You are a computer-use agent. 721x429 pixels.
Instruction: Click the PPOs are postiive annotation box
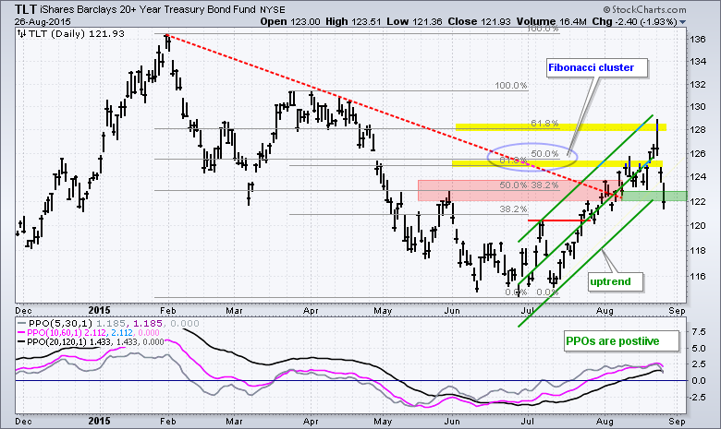click(621, 341)
